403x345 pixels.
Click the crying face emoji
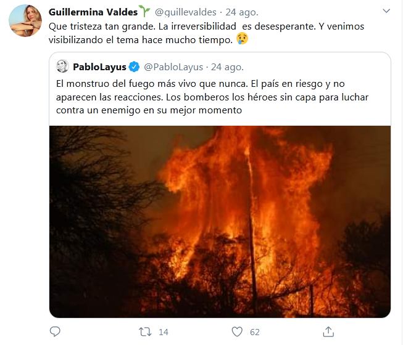pyautogui.click(x=242, y=39)
